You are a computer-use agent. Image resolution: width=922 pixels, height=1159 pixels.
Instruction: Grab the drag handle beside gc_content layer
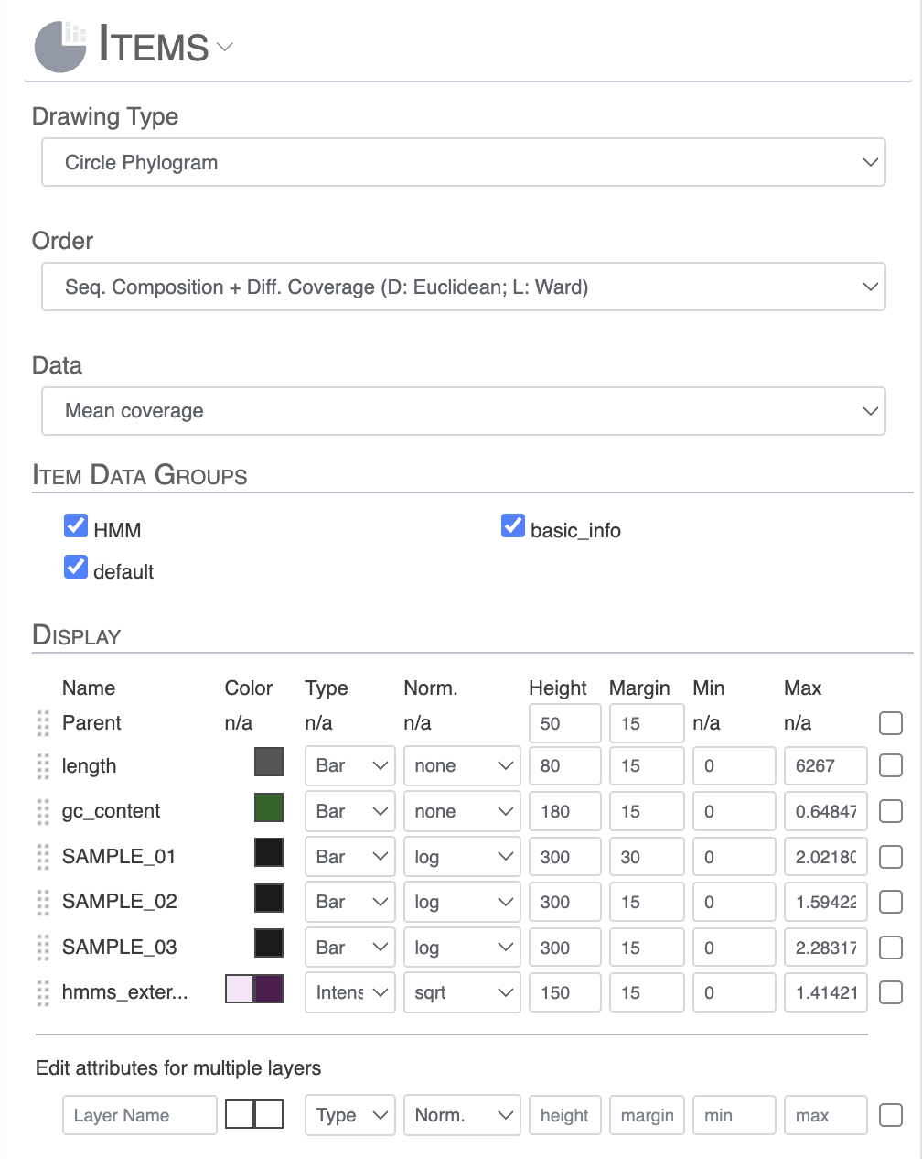click(43, 811)
